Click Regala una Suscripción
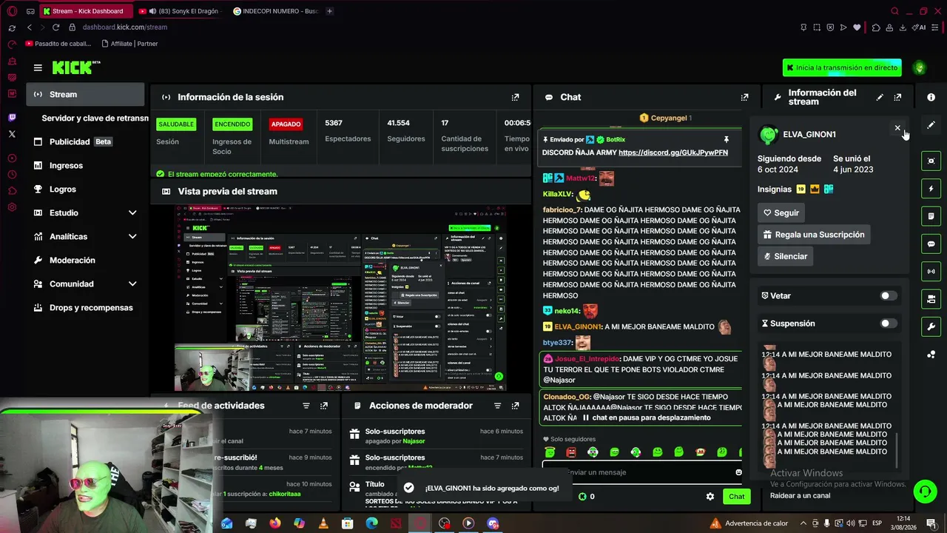 pos(813,235)
